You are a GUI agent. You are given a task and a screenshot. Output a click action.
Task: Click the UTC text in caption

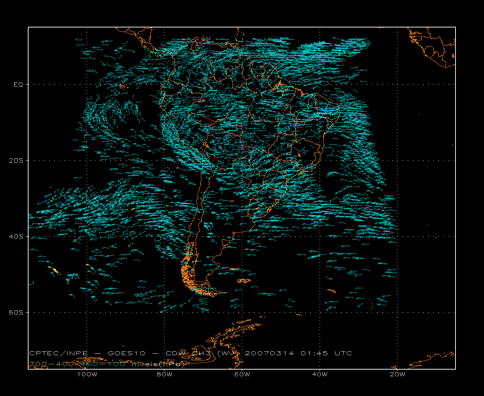[343, 353]
